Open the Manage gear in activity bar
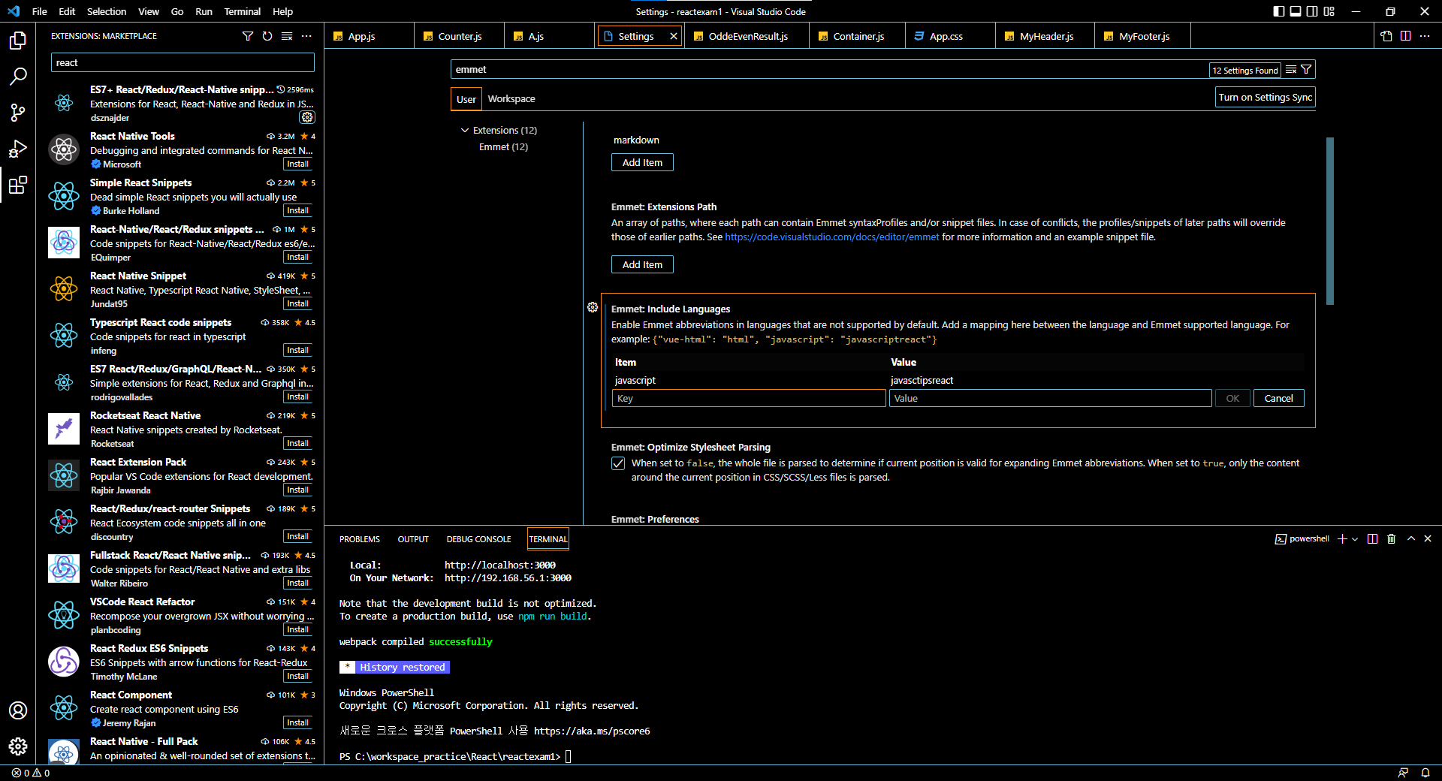The height and width of the screenshot is (781, 1442). (x=18, y=746)
